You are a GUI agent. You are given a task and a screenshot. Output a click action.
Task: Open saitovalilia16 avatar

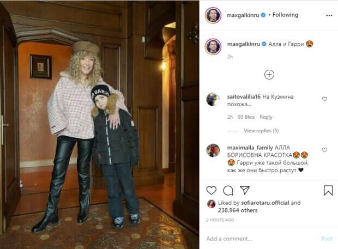(x=213, y=99)
